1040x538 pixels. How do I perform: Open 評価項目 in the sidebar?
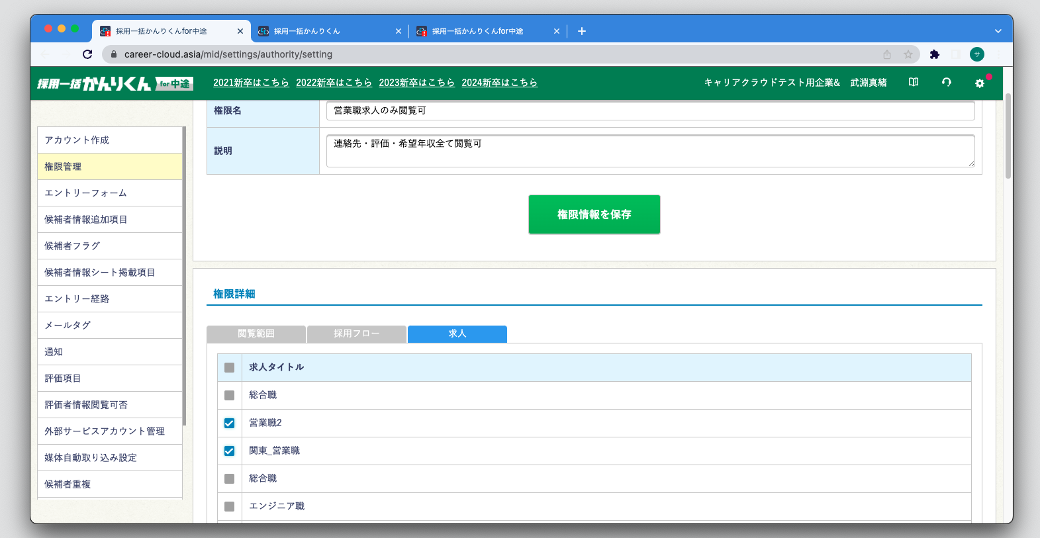click(x=110, y=379)
